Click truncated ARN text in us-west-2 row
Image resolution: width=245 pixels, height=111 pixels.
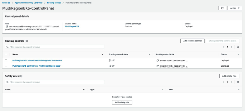pos(173,60)
